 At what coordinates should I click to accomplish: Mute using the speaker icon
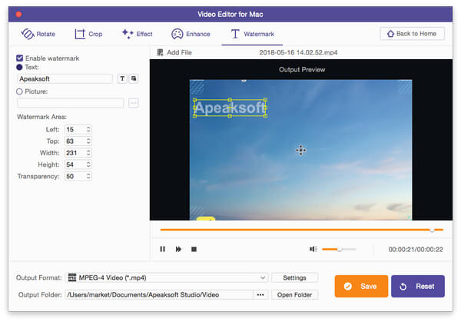[313, 249]
